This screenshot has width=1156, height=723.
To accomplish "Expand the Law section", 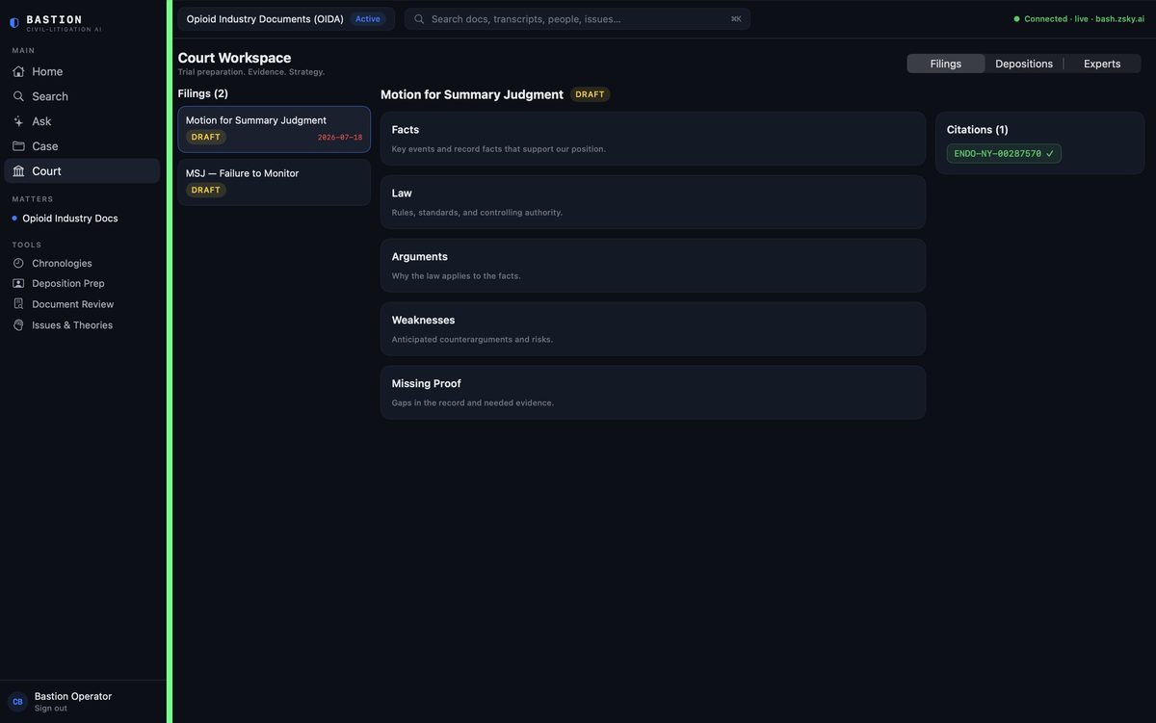I will tap(653, 202).
